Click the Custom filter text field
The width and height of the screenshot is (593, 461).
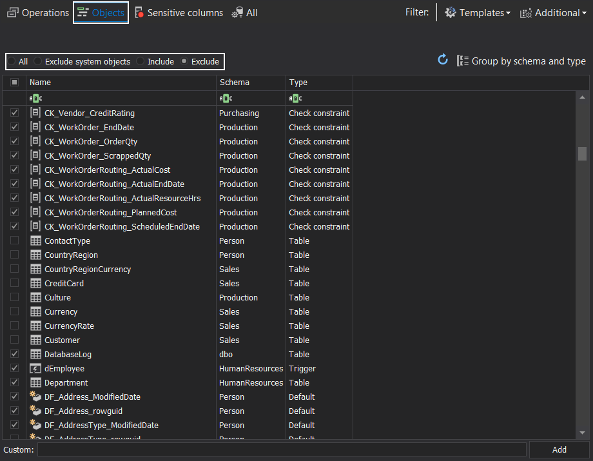[x=282, y=449]
